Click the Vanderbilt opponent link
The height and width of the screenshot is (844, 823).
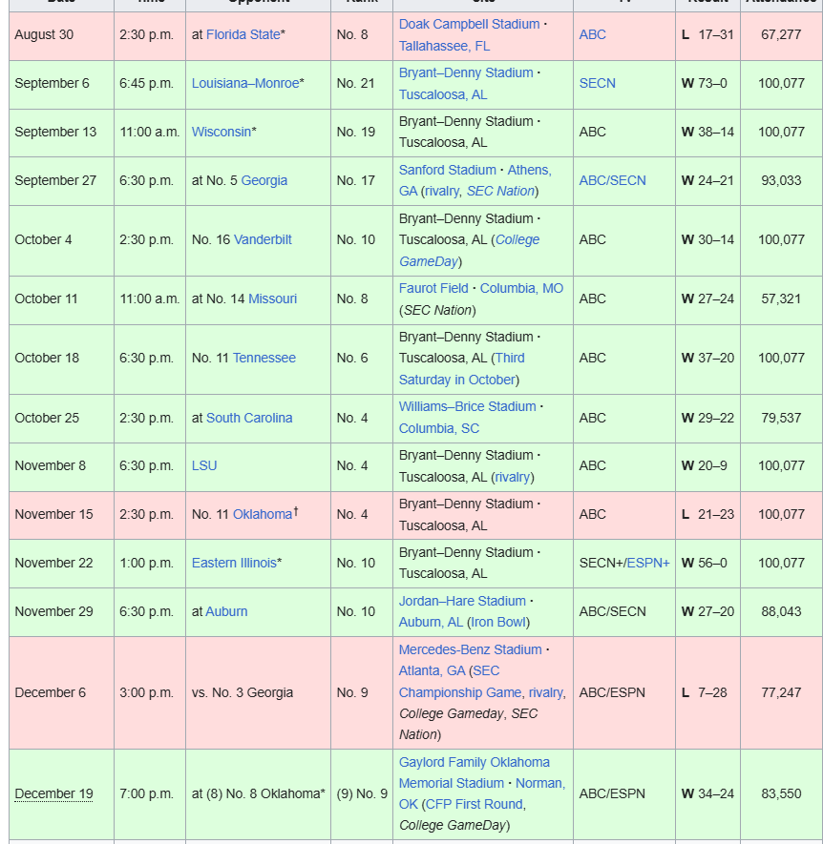pos(263,239)
